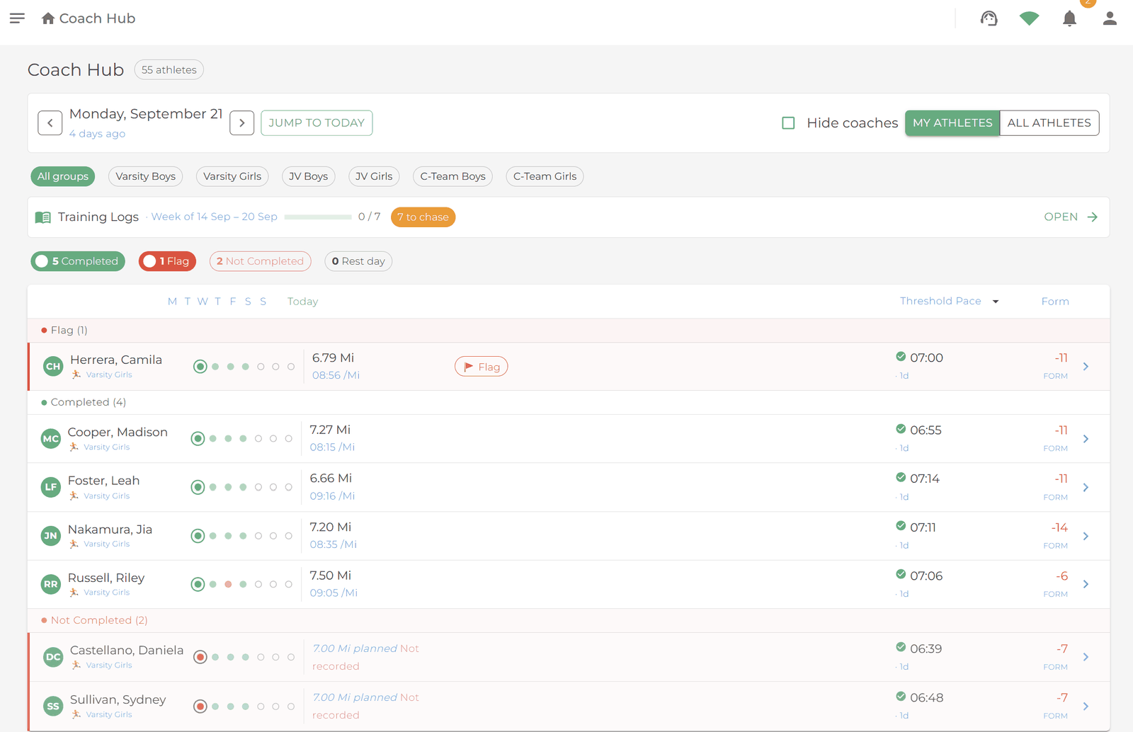Click the Coach Hub home icon

(x=48, y=18)
